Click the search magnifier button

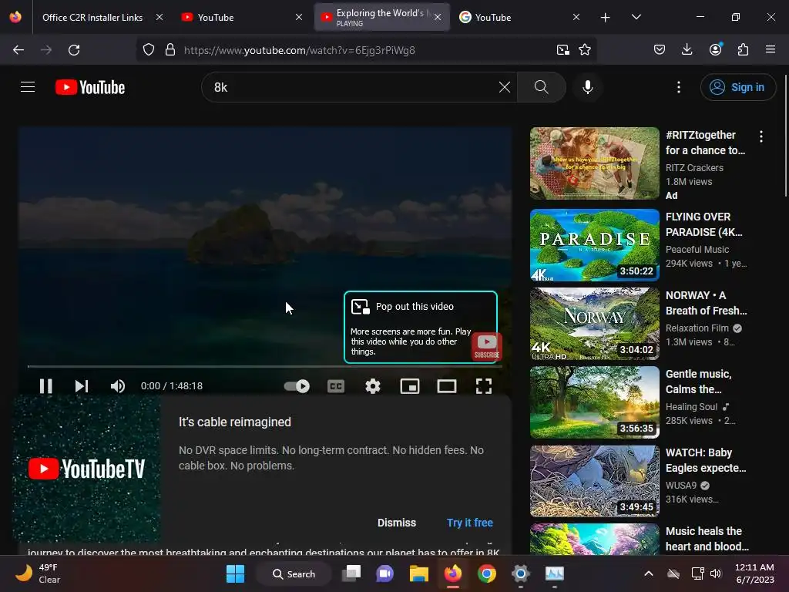click(x=542, y=87)
